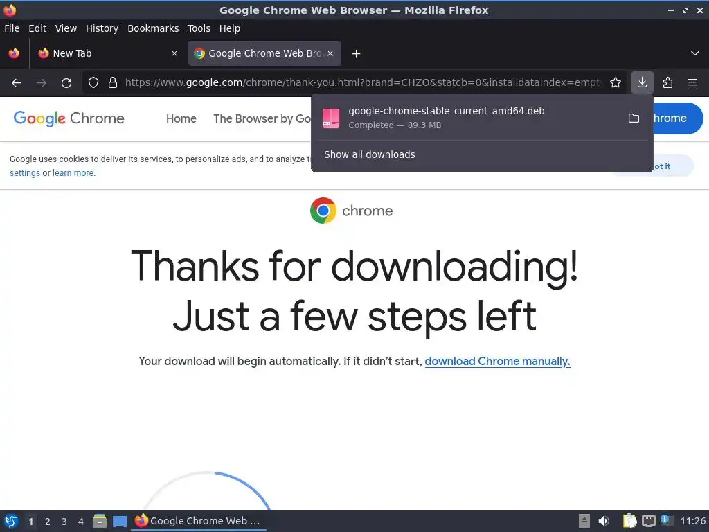Click the chrome logo above heading

351,211
